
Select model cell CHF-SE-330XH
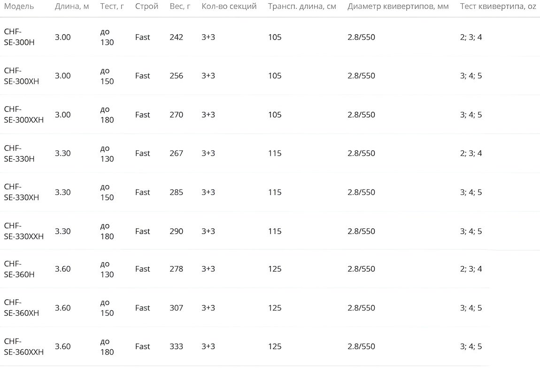21,192
